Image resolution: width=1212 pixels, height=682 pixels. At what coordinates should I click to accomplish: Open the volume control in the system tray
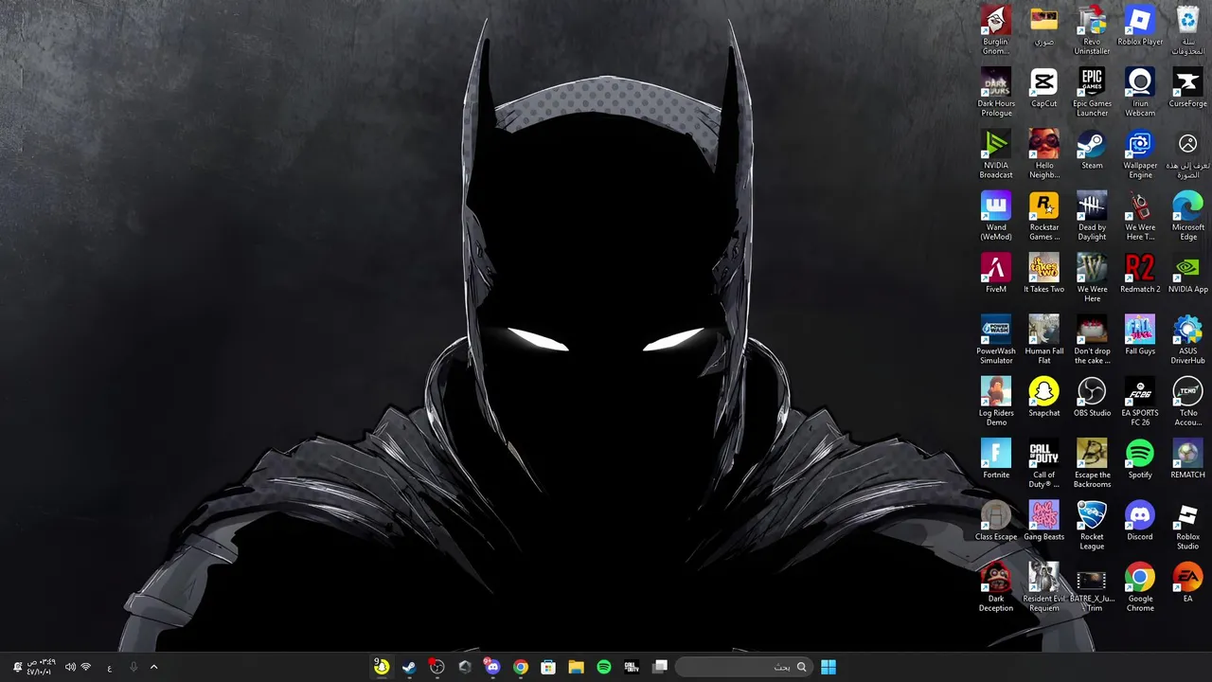(x=70, y=667)
